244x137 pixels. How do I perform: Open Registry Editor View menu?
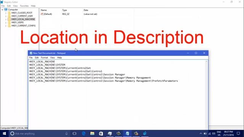point(15,6)
